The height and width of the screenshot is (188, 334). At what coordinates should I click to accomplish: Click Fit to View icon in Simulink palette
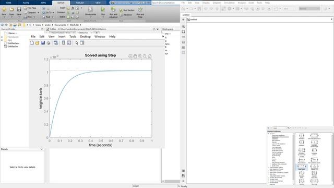[x=183, y=32]
